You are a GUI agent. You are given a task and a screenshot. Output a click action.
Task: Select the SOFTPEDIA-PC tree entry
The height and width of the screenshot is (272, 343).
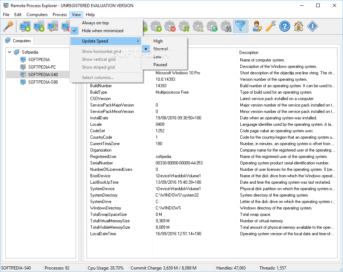[42, 67]
